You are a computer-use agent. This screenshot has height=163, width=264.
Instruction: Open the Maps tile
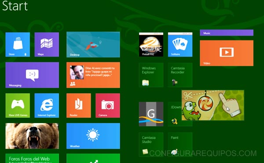[47, 44]
